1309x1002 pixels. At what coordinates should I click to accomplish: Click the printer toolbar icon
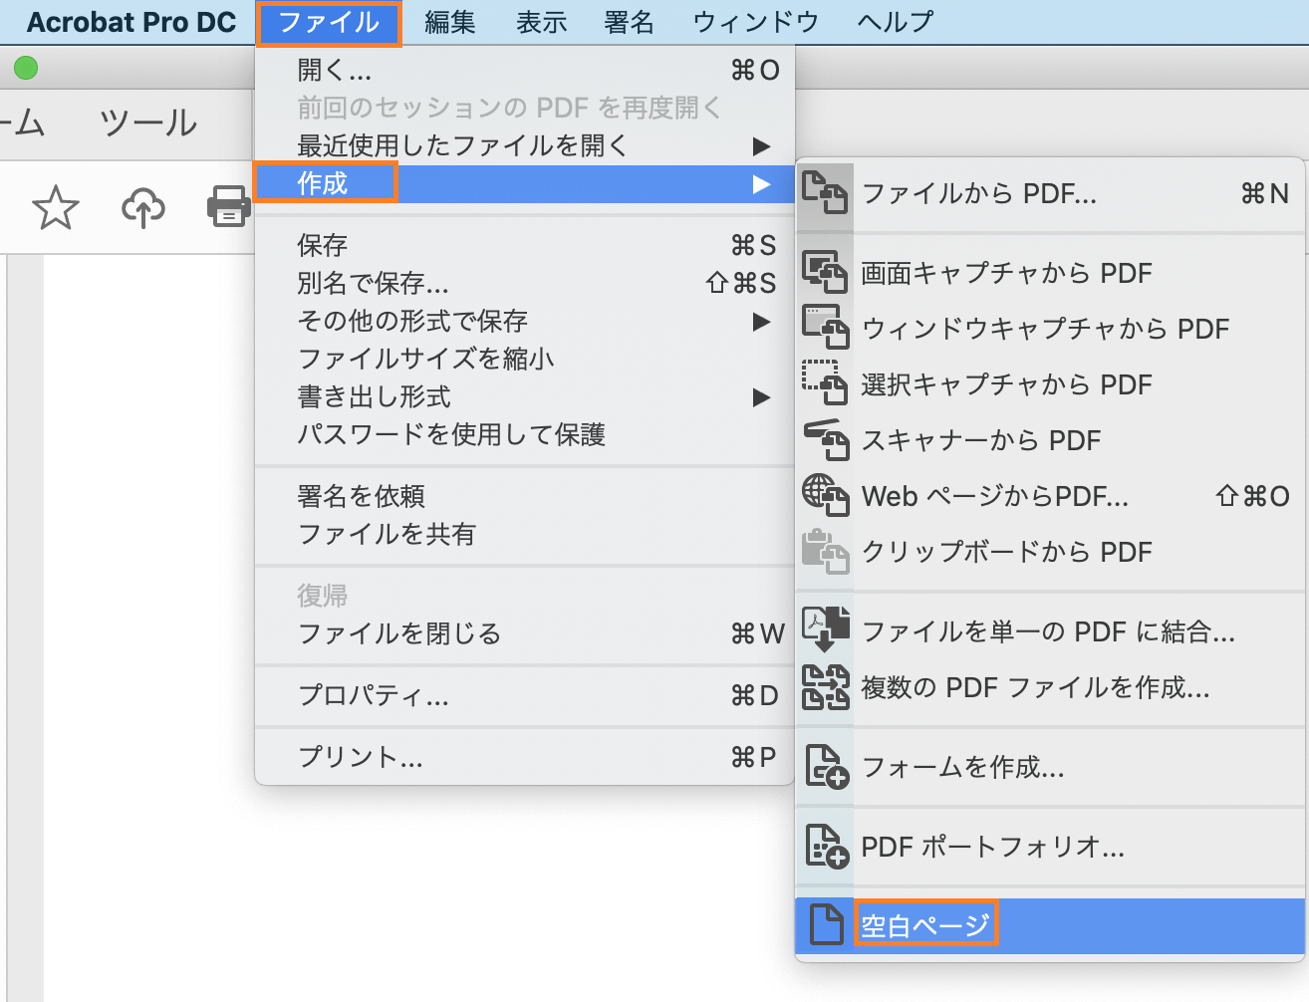pos(229,207)
